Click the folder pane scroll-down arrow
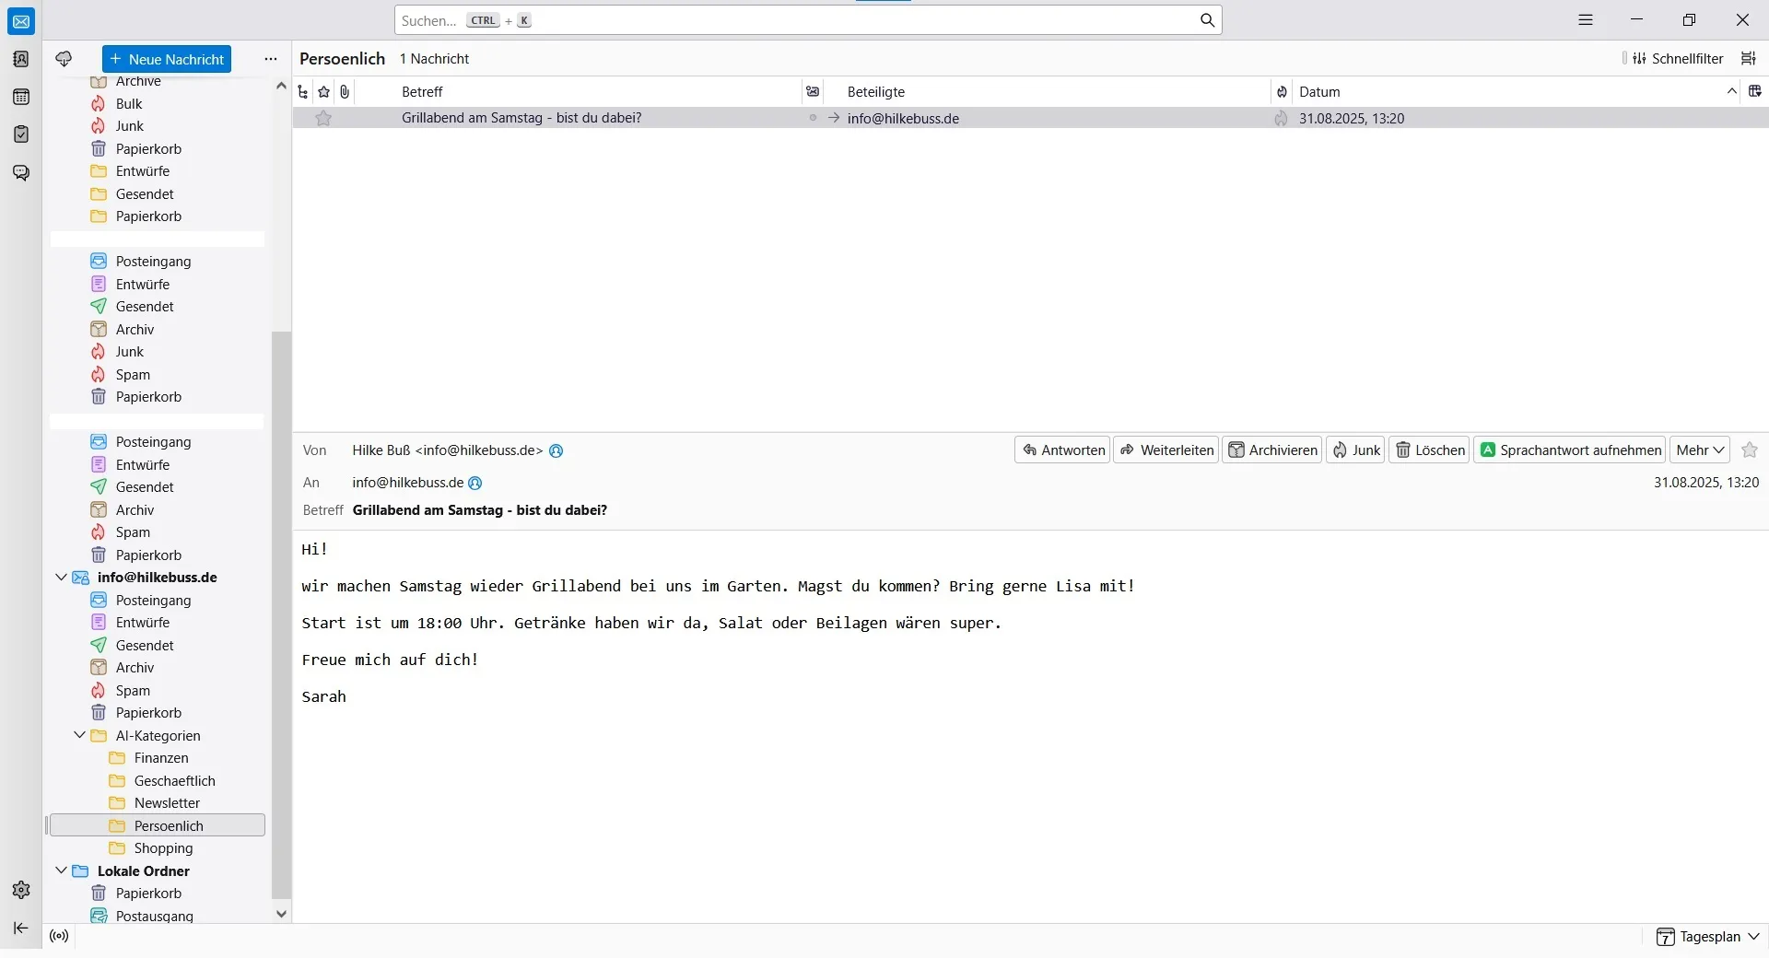Viewport: 1769px width, 958px height. pos(281,914)
